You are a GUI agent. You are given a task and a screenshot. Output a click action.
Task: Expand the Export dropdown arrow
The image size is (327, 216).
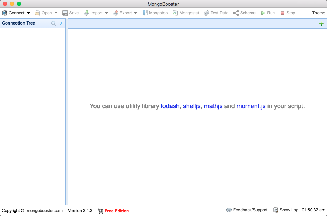(x=136, y=13)
